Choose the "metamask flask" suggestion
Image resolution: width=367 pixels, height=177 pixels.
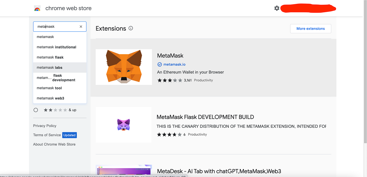[60, 57]
